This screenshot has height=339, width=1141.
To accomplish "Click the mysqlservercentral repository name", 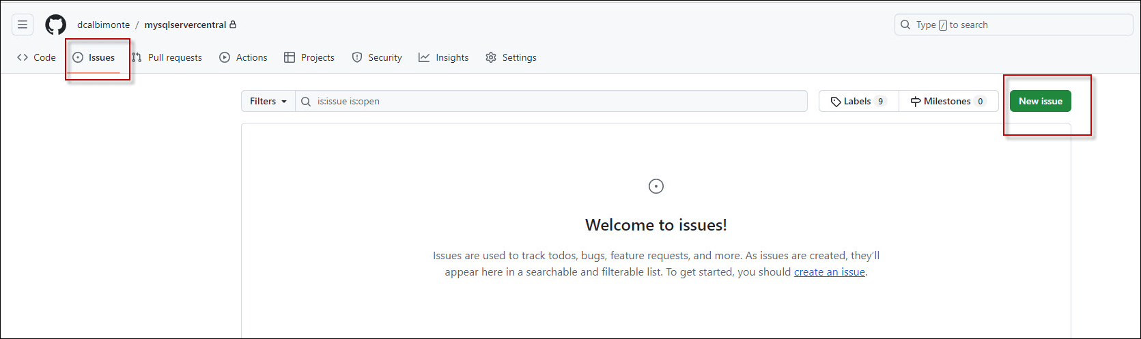I will [x=185, y=25].
